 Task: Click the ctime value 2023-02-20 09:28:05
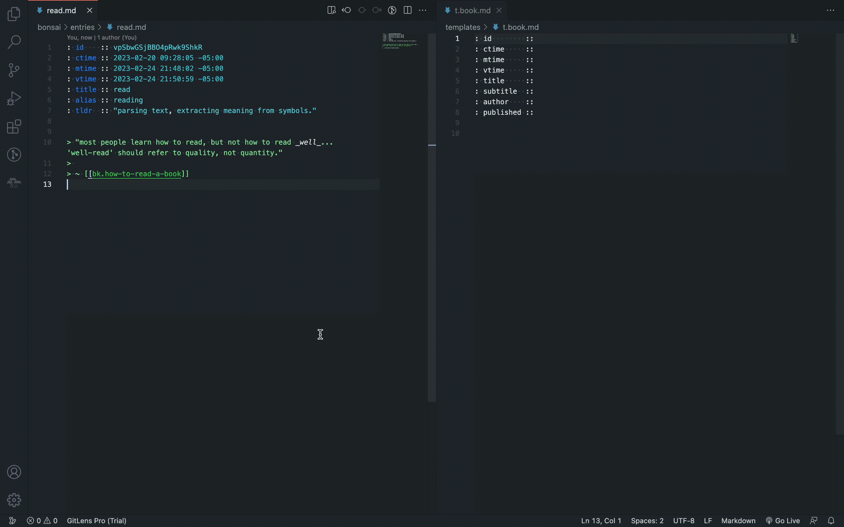(154, 58)
